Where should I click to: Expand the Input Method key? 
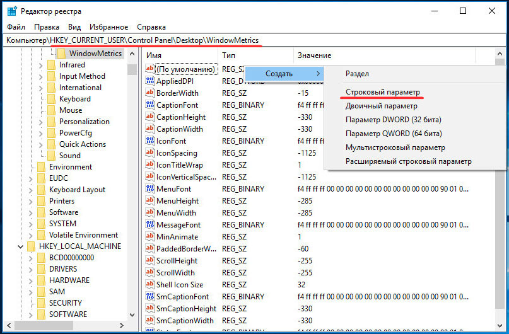click(40, 77)
